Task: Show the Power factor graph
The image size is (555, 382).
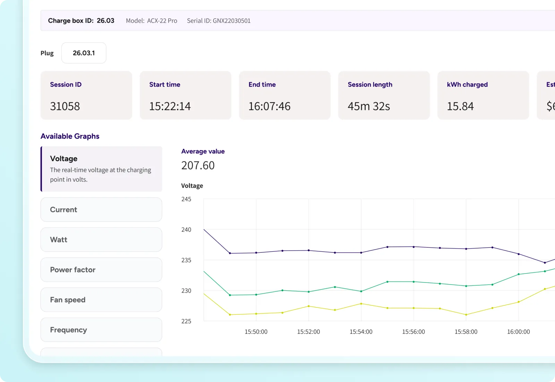Action: point(101,270)
